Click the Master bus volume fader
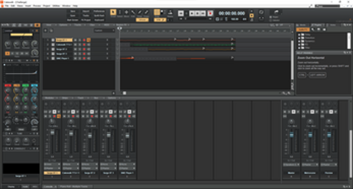The image size is (353, 189). [291, 135]
